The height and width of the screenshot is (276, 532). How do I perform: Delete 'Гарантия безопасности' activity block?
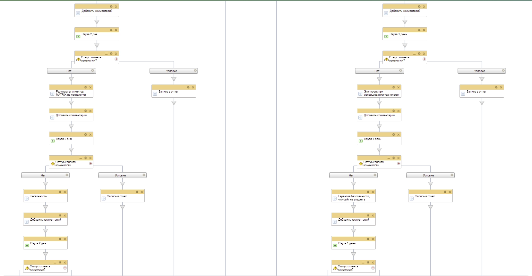coord(373,192)
